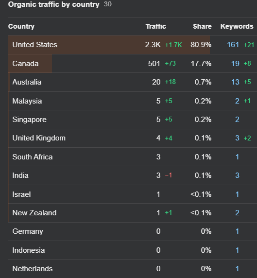Sort table by Traffic column header

[156, 26]
